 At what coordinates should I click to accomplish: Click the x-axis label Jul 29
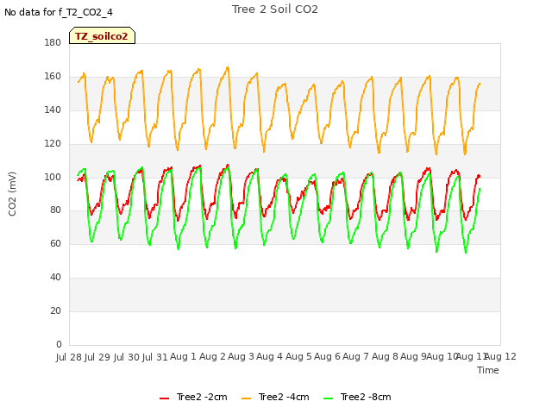point(97,357)
